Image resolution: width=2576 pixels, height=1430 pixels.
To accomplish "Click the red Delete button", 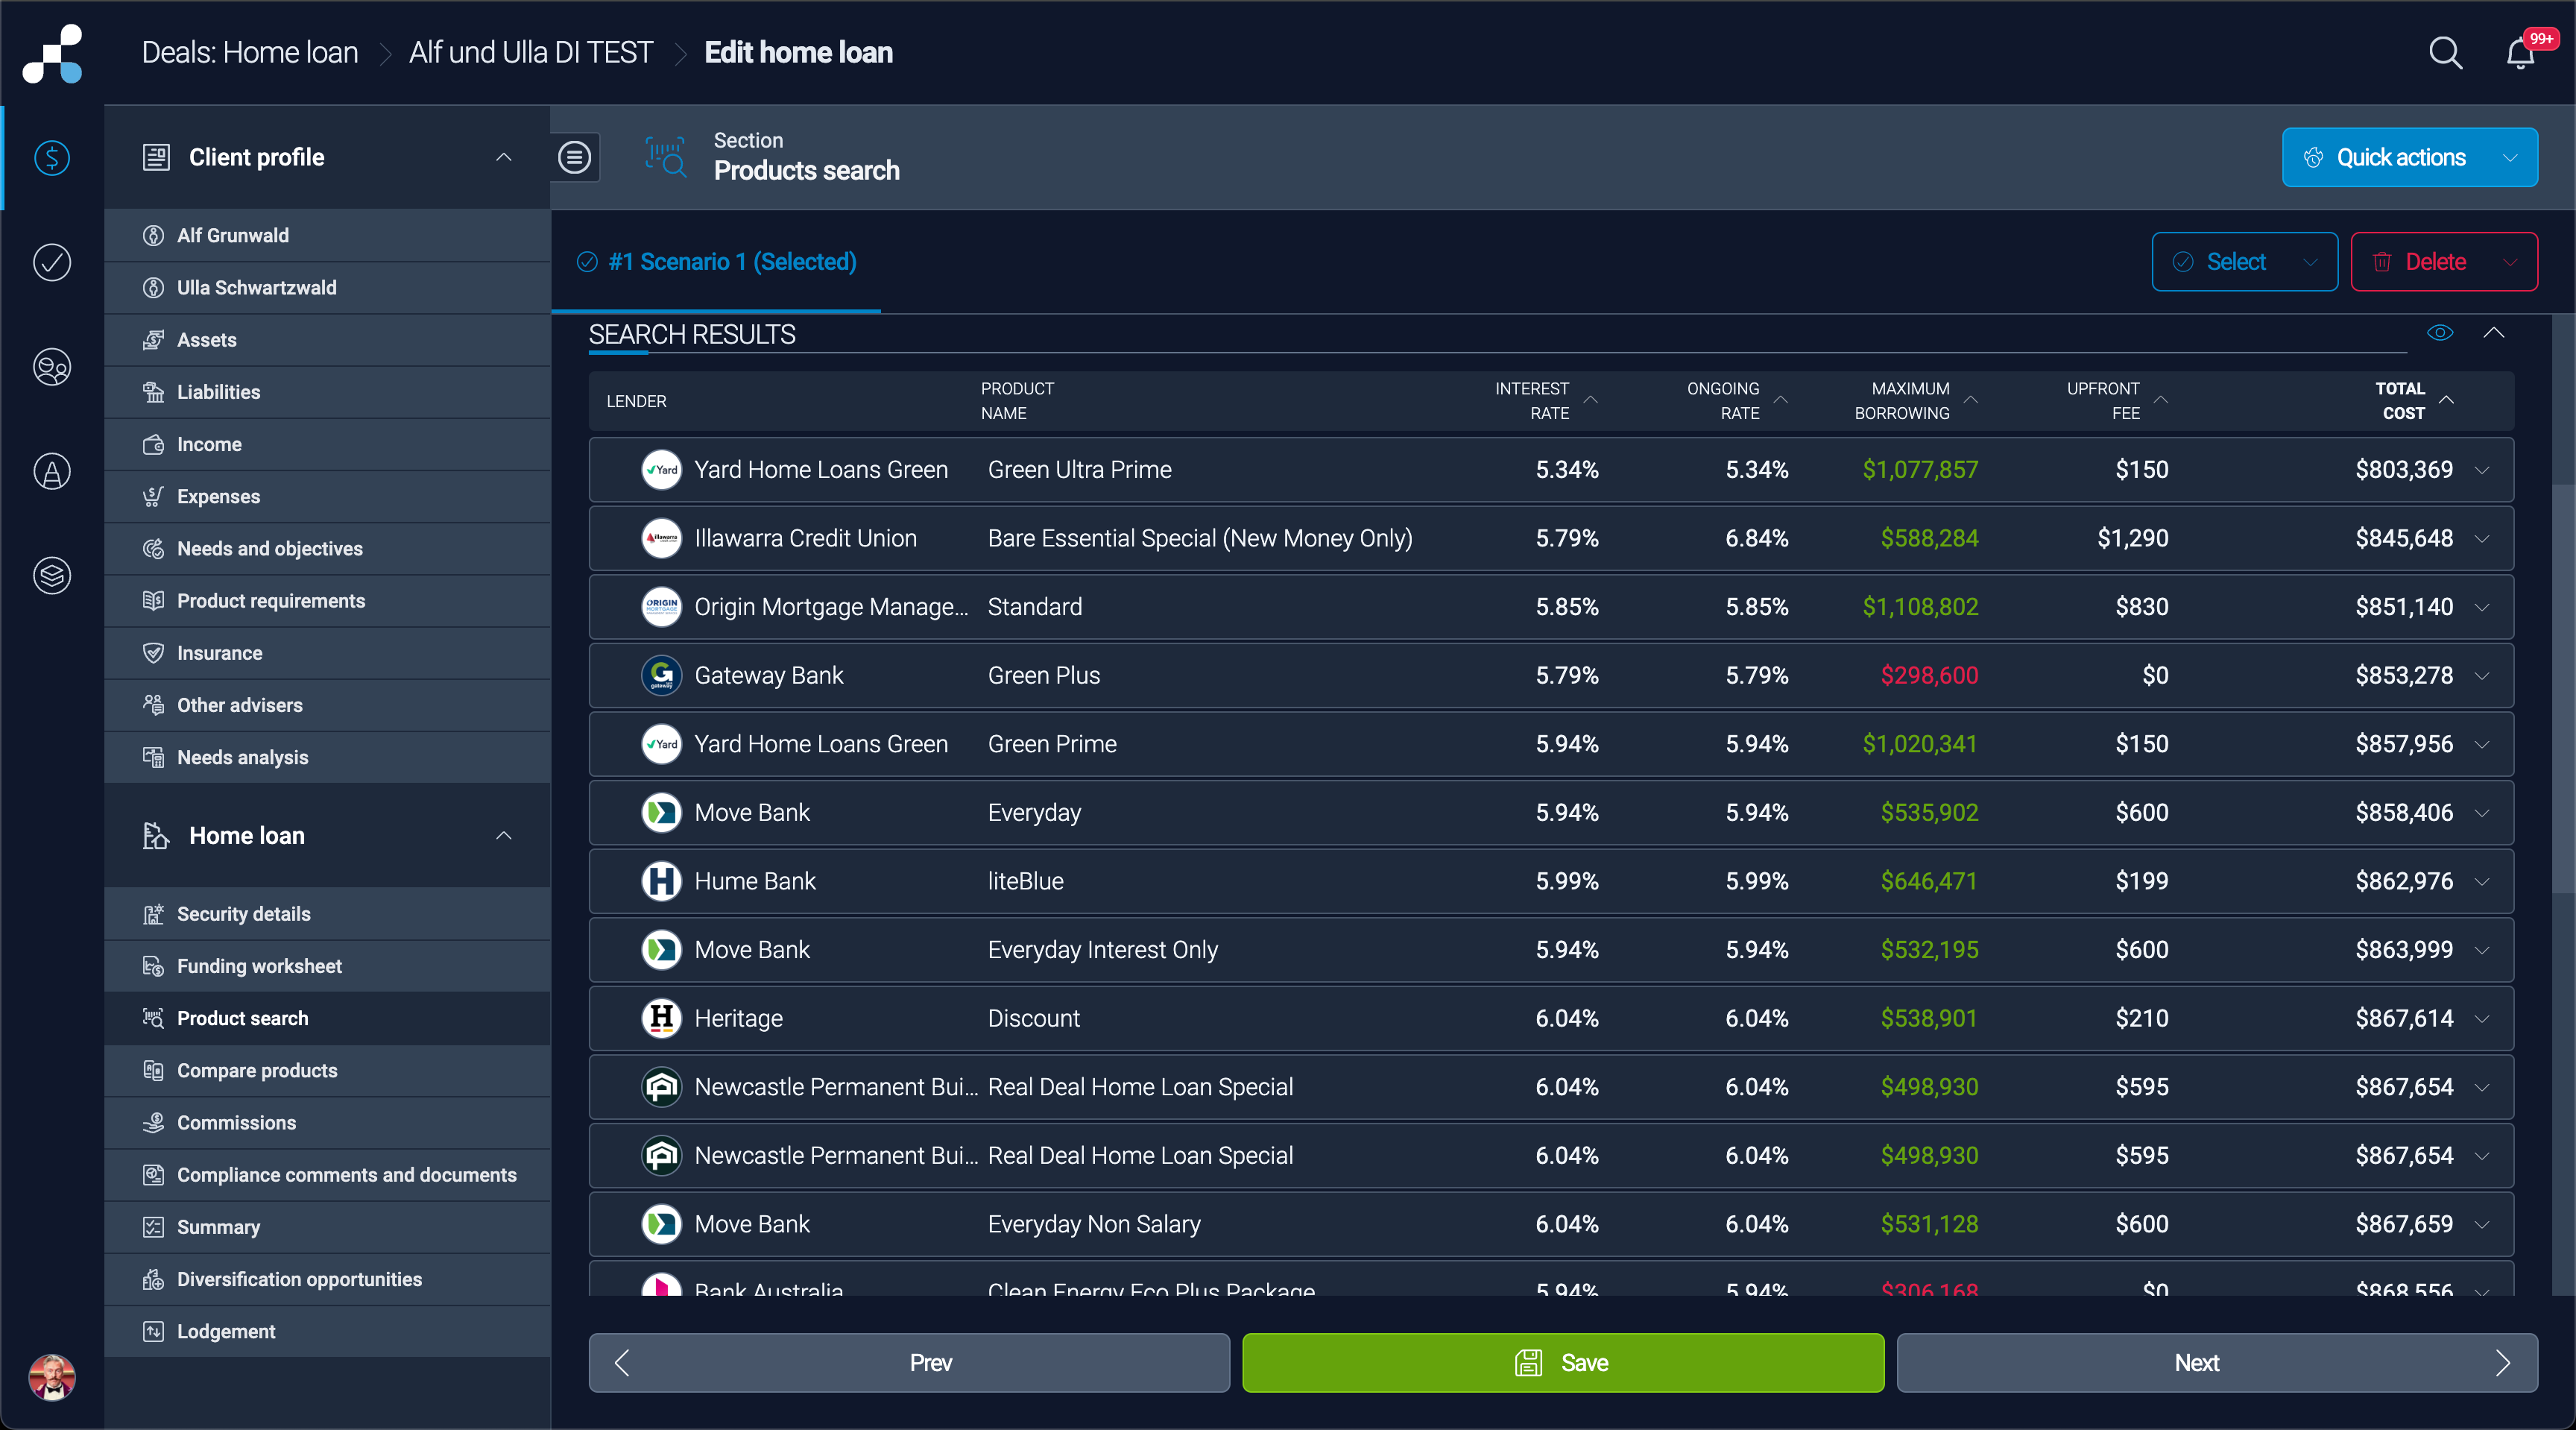I will [x=2443, y=262].
